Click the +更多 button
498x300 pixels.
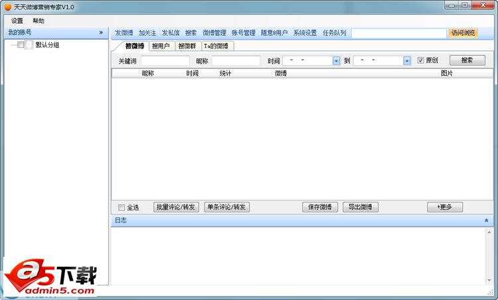(445, 207)
